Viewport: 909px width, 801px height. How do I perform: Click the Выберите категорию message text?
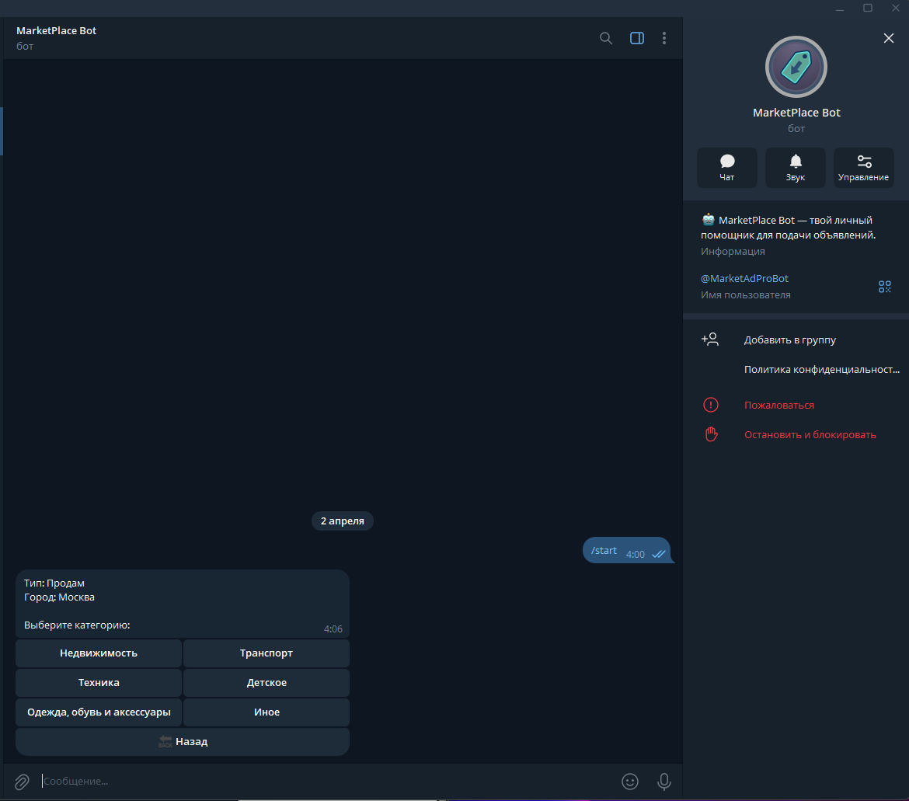(77, 625)
